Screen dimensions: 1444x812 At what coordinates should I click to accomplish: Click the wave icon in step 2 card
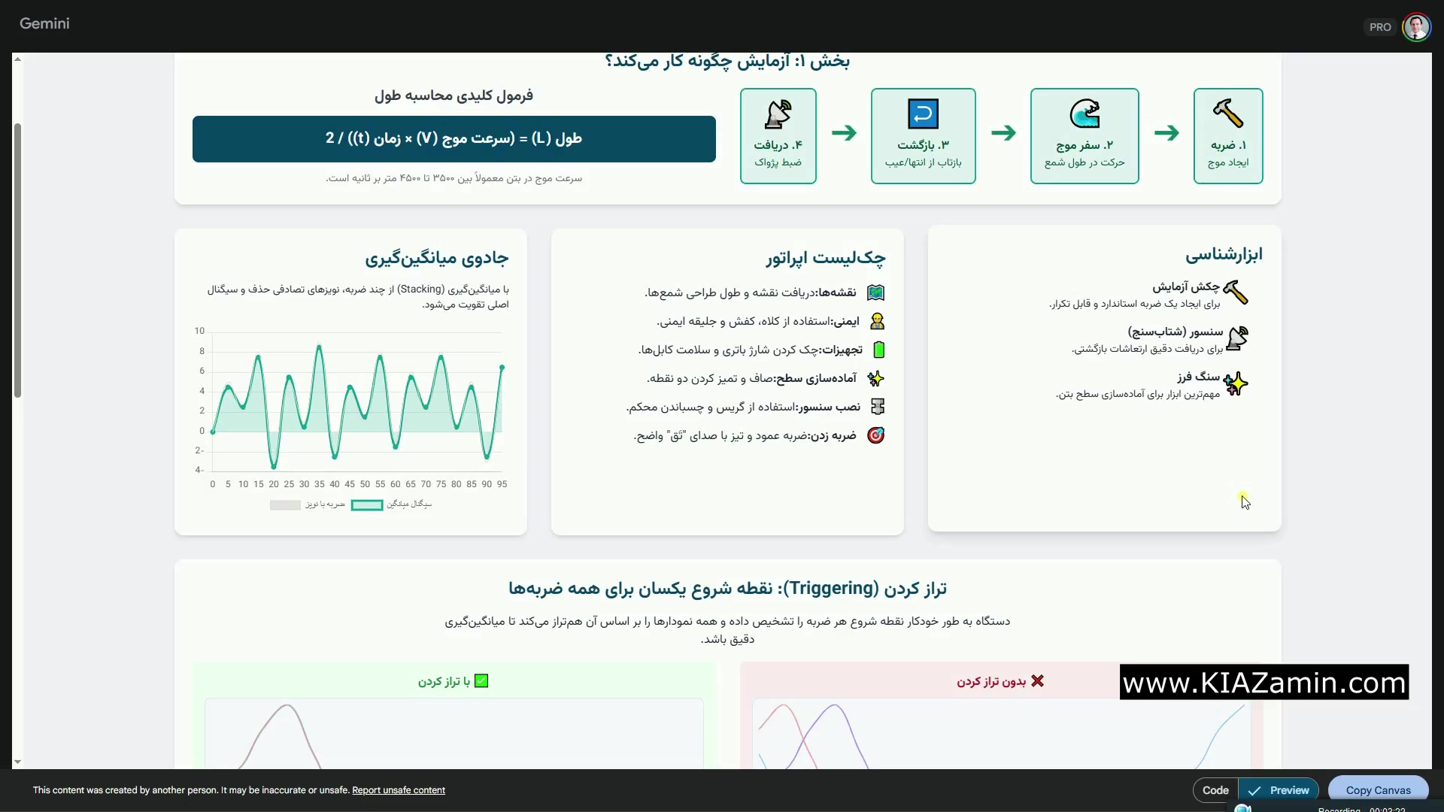pos(1085,114)
